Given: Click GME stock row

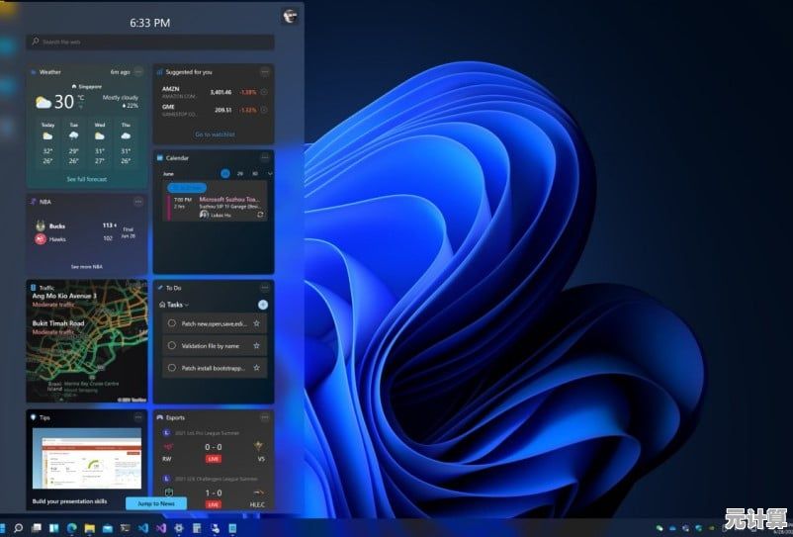Looking at the screenshot, I should pos(214,110).
